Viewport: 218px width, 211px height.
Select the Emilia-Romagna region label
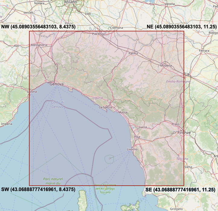(178, 82)
